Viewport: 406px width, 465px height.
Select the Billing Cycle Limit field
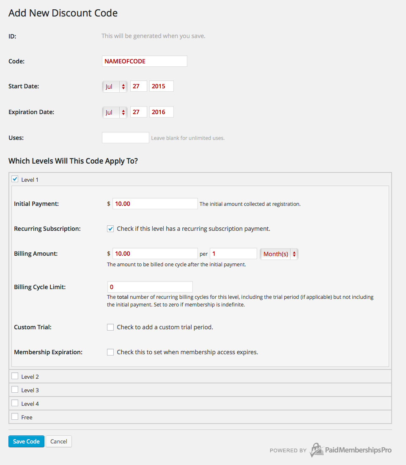coord(150,287)
